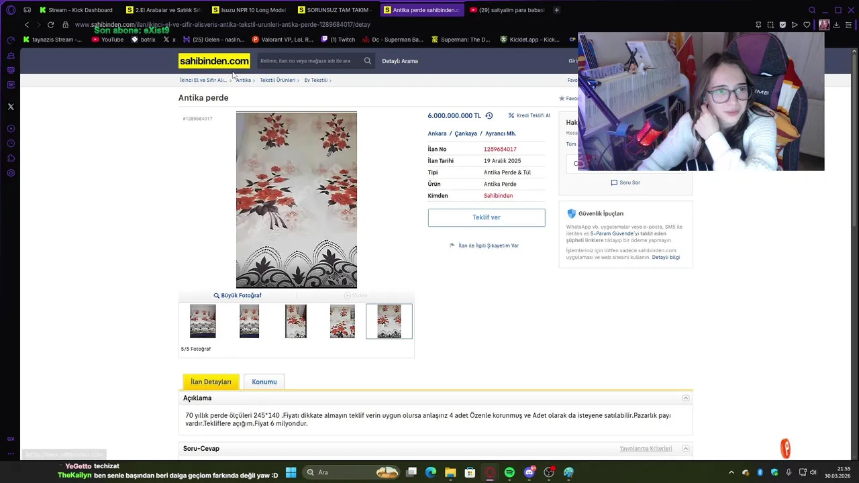This screenshot has height=483, width=859.
Task: Open Microsoft Edge from the taskbar
Action: coord(431,472)
